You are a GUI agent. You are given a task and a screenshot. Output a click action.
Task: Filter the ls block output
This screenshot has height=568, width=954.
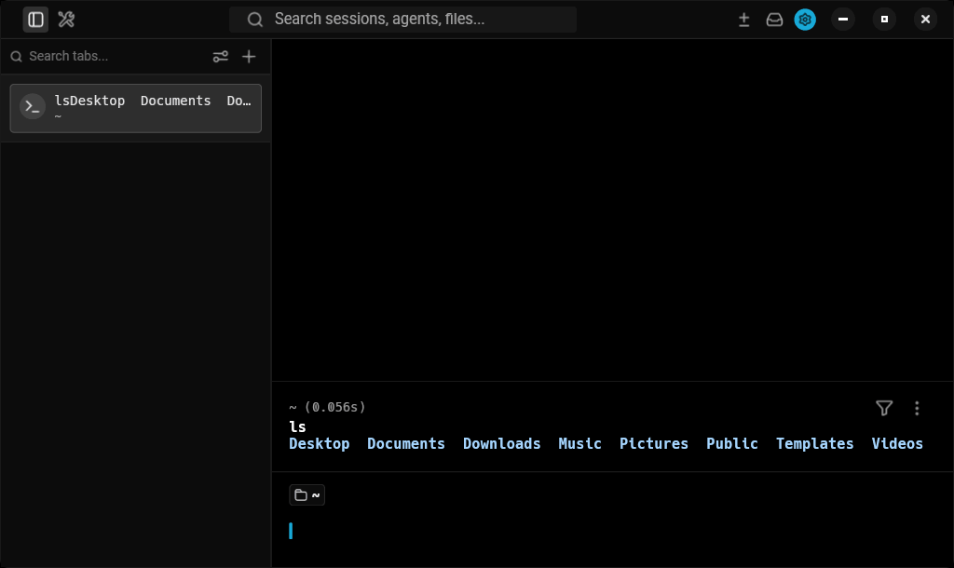pyautogui.click(x=884, y=408)
